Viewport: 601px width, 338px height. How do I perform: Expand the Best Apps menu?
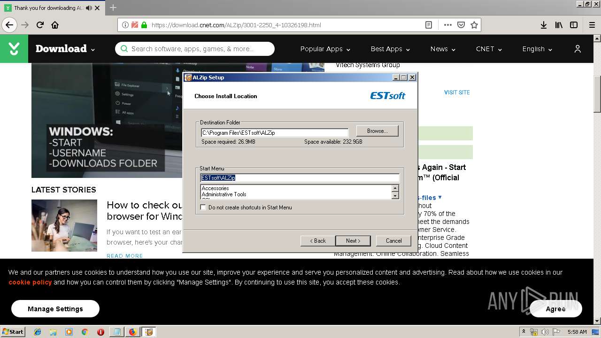390,49
